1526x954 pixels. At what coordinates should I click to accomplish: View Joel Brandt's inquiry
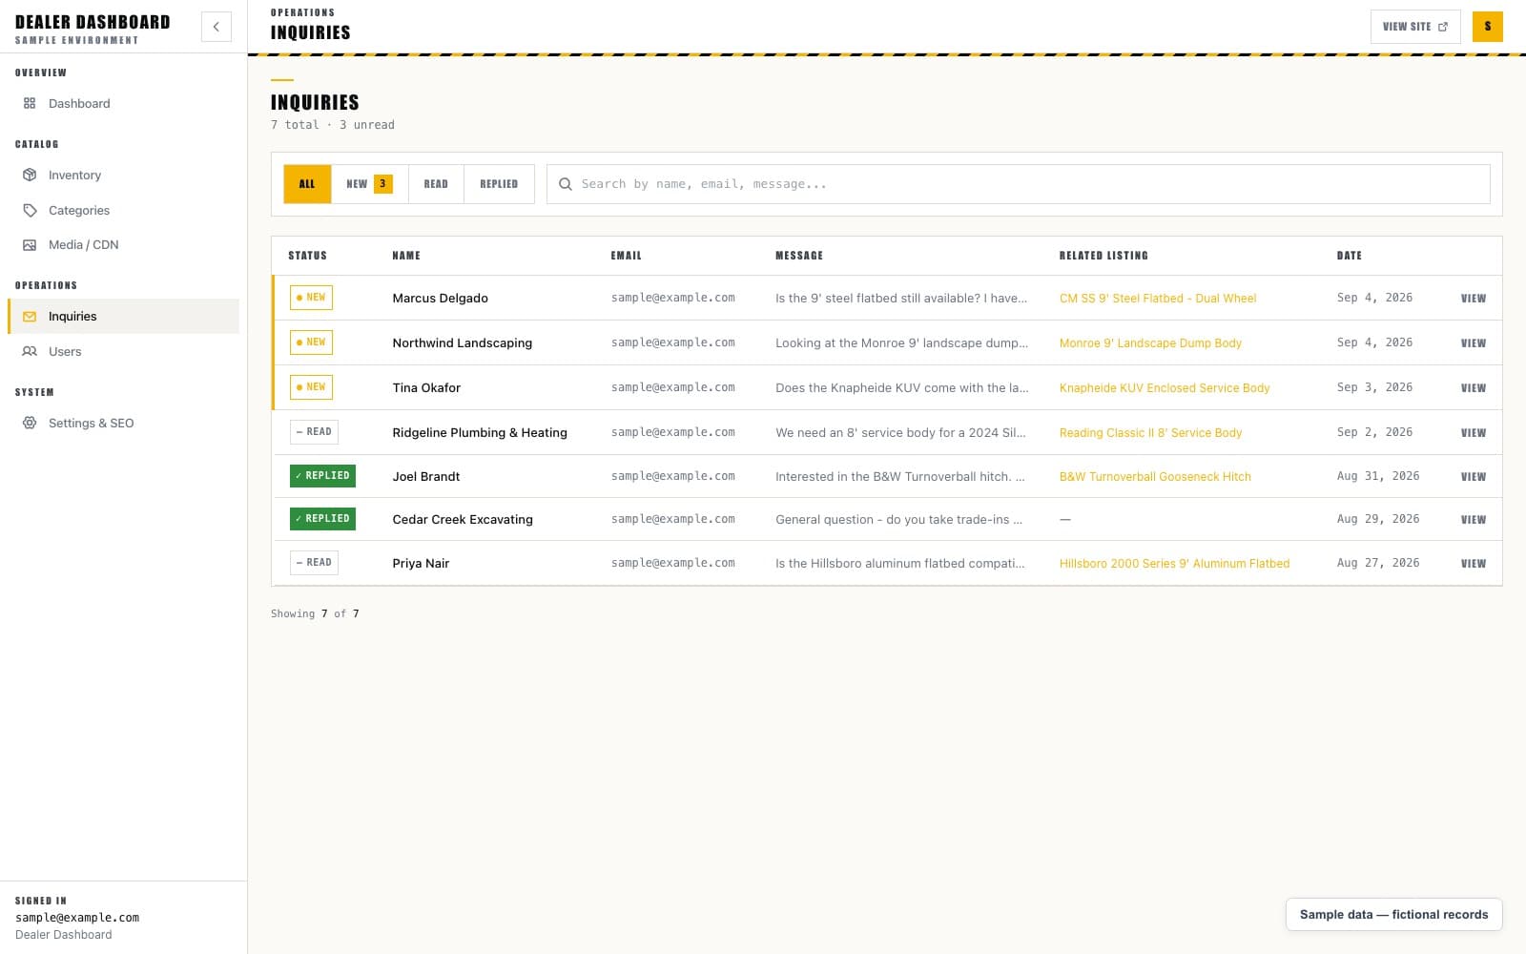[1474, 477]
